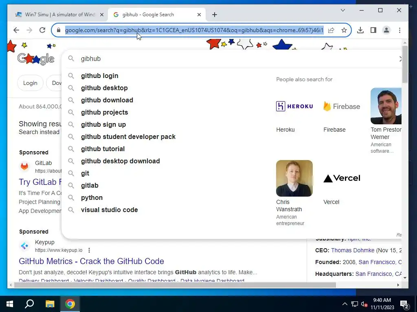Click the muted volume tray icon

pyautogui.click(x=364, y=304)
